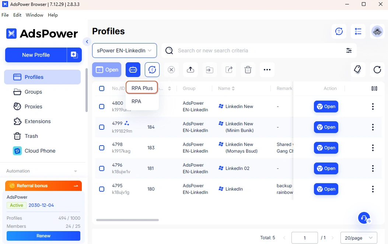
Task: Open the Linkedin New profile with its Open button
Action: click(326, 106)
